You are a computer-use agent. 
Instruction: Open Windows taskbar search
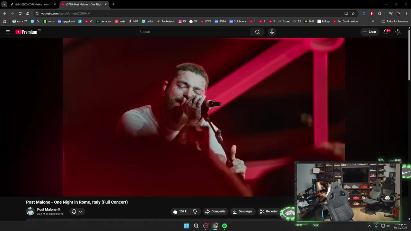coord(196,226)
